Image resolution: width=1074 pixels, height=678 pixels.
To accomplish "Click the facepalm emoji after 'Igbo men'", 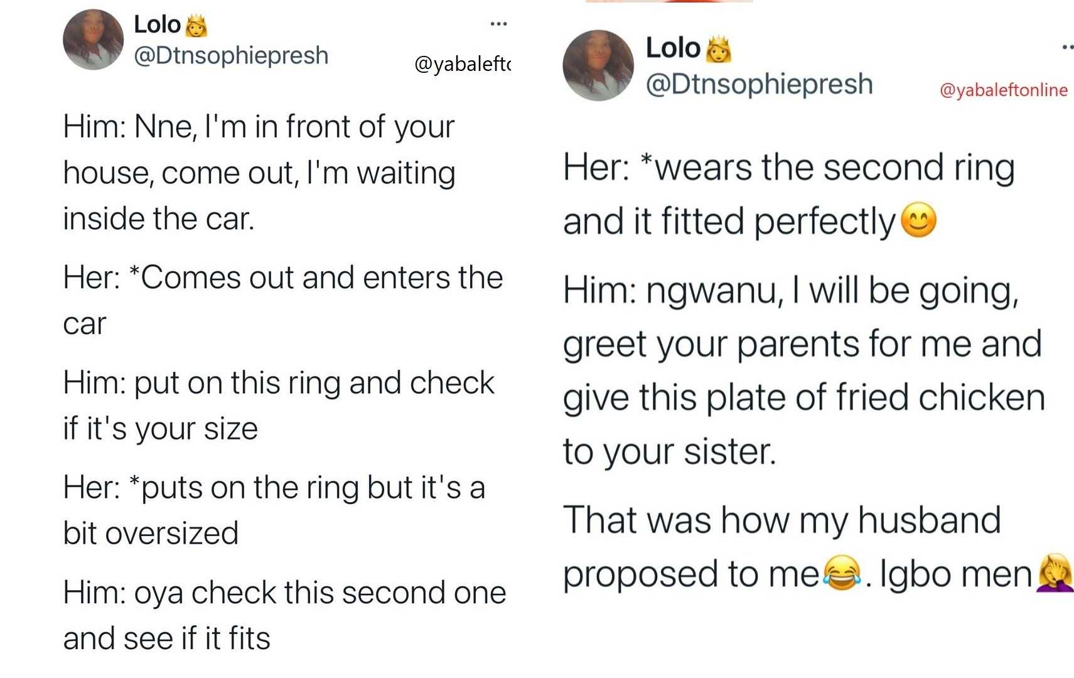I will tap(1056, 573).
